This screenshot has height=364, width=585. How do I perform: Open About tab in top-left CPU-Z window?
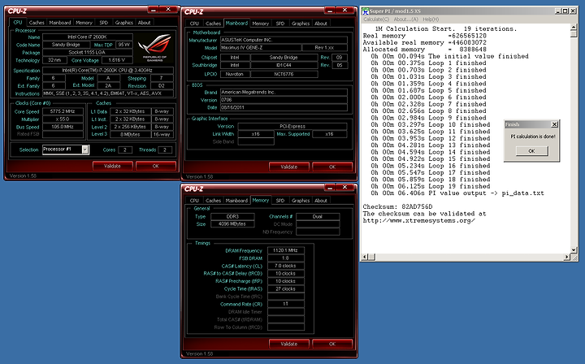point(145,23)
